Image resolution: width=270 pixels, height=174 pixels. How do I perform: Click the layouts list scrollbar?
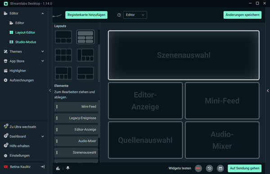(x=99, y=63)
